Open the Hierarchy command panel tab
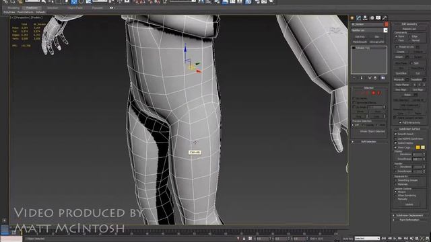431x242 pixels. tap(365, 18)
